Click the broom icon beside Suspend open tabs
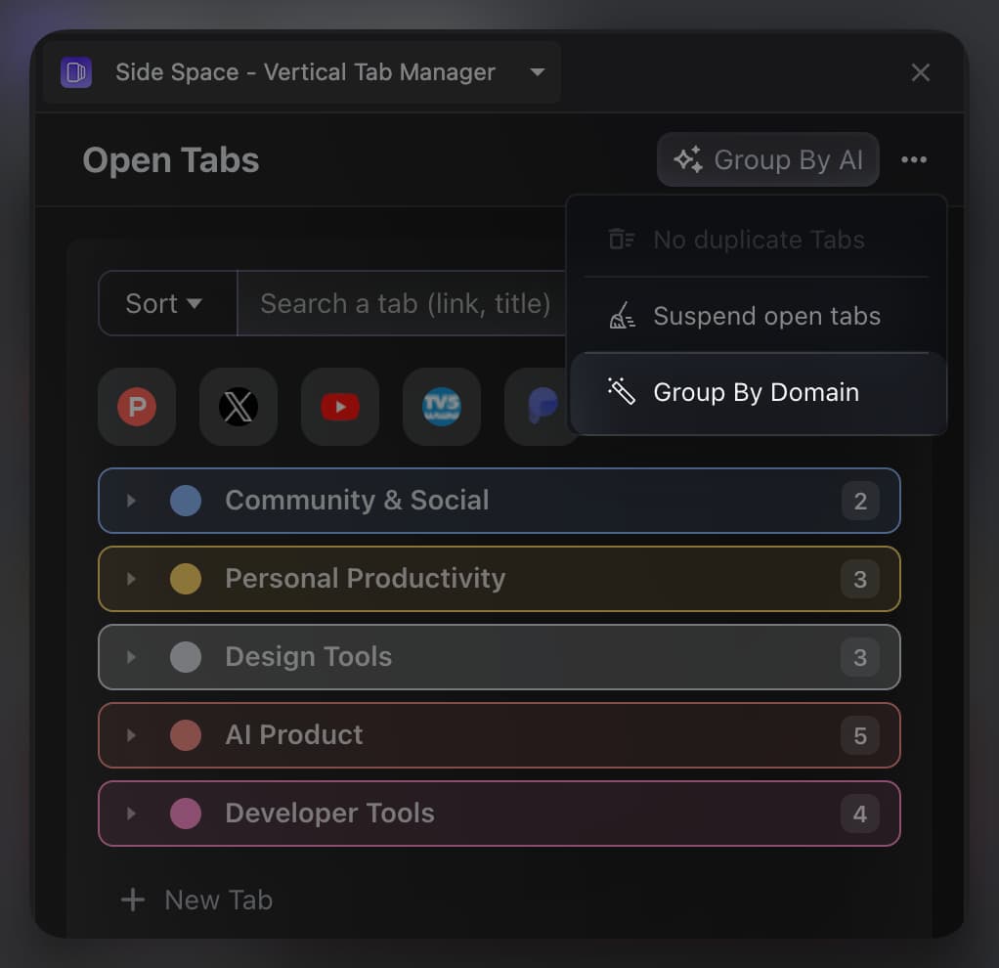 (622, 316)
